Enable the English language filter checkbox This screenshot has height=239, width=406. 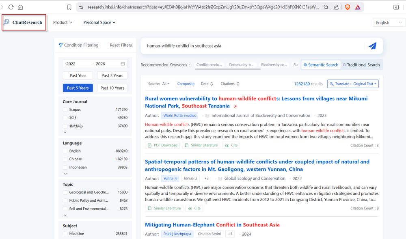[65, 151]
